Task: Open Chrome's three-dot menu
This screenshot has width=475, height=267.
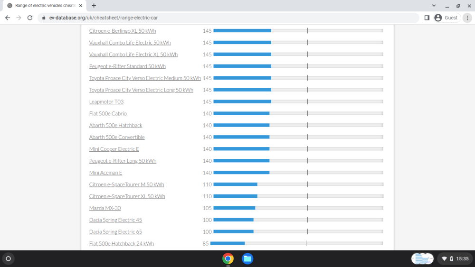Action: point(467,18)
